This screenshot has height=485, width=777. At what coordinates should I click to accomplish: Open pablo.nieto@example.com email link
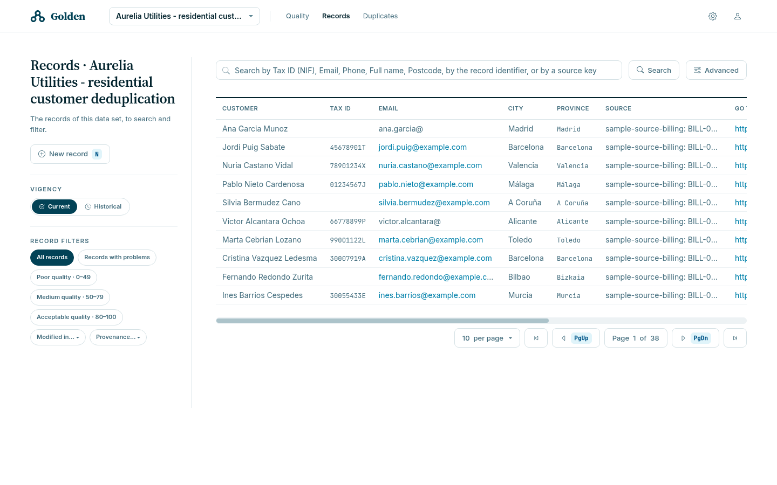[426, 184]
